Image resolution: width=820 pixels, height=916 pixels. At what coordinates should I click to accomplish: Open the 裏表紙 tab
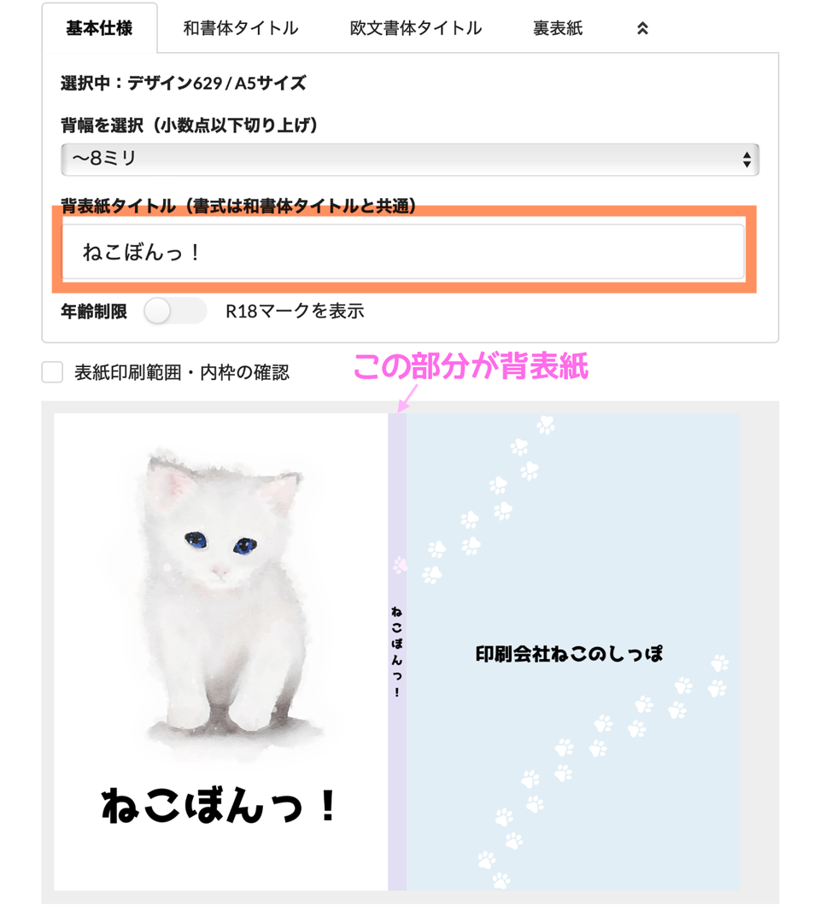[558, 28]
